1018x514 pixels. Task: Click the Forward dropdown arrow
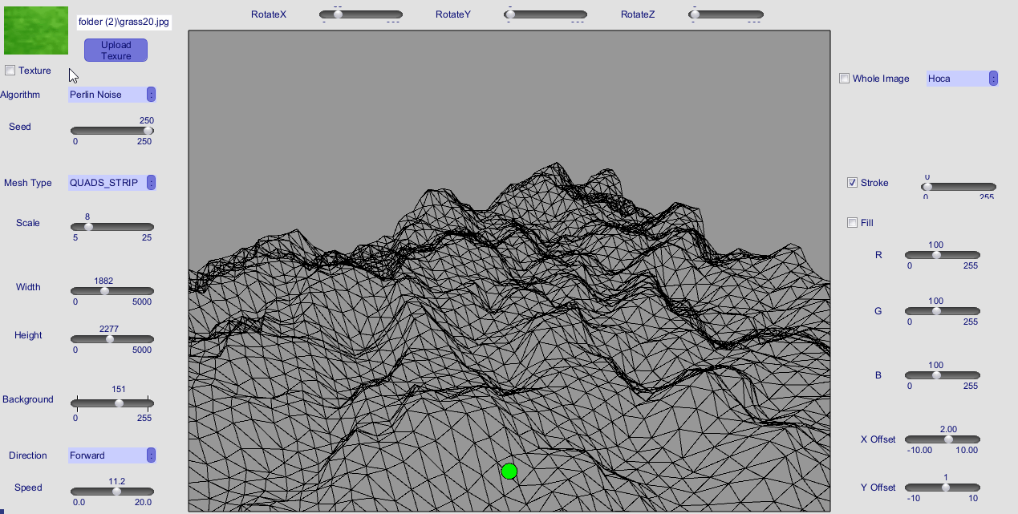[152, 455]
